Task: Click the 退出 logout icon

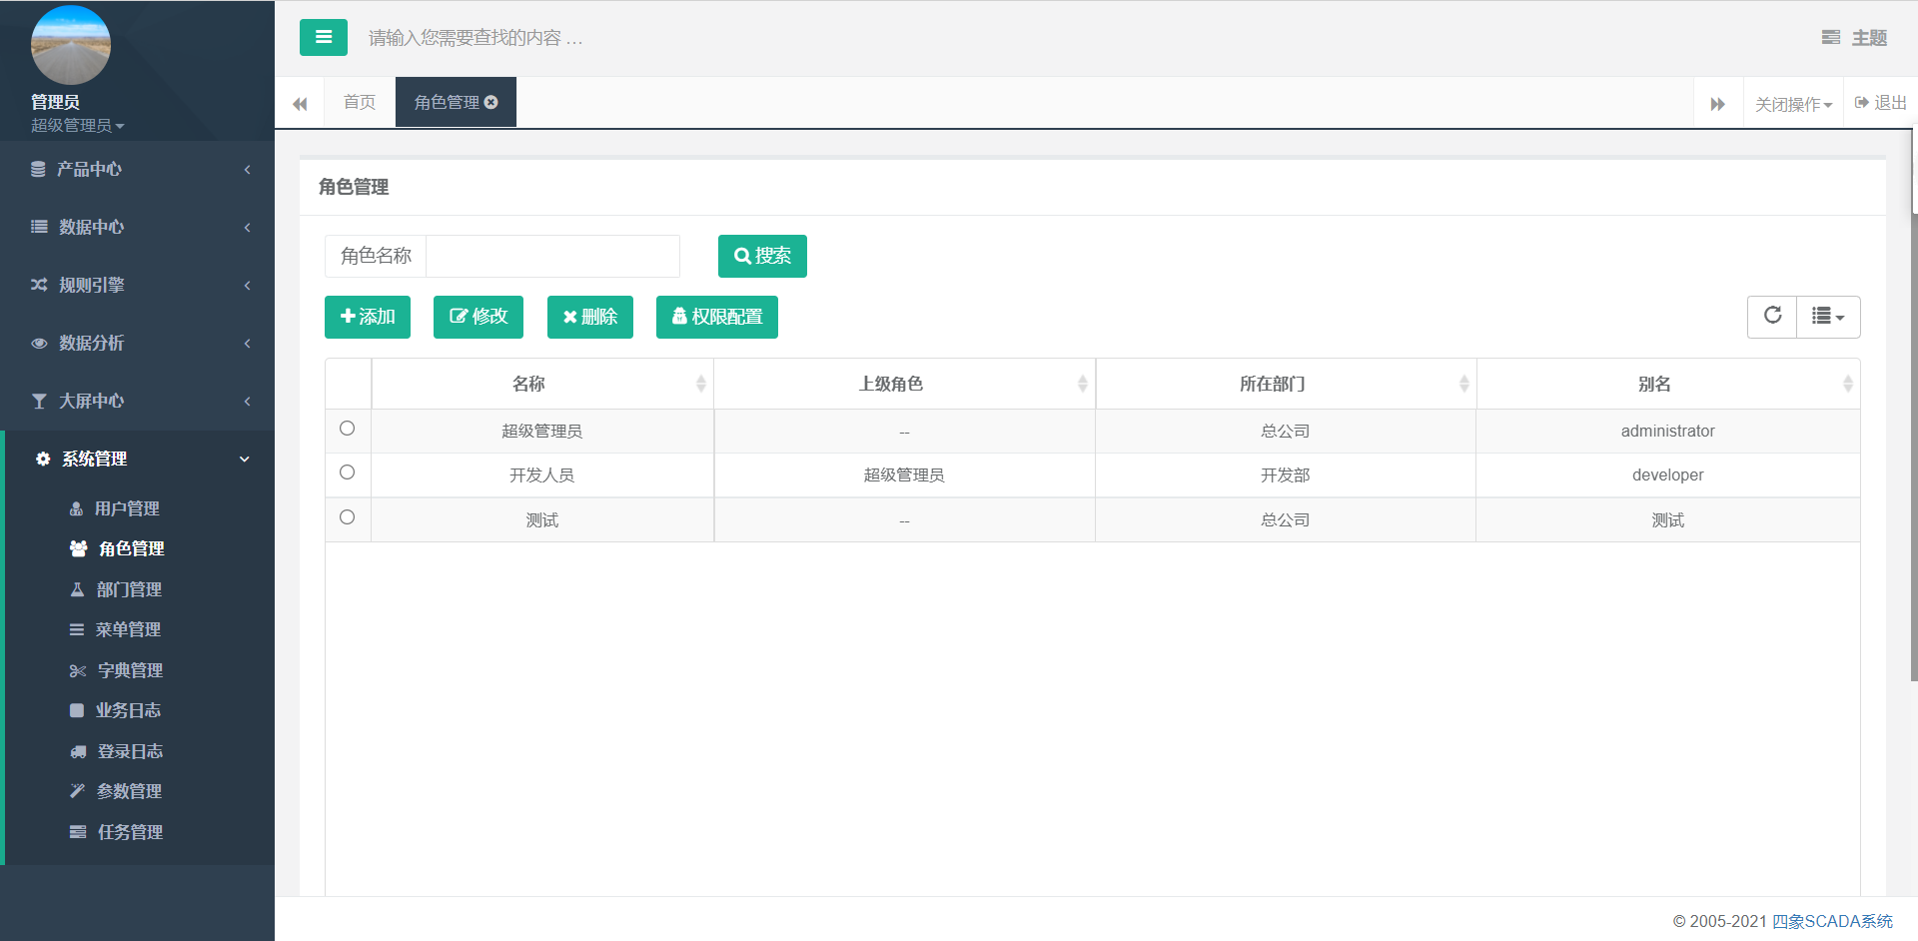Action: 1862,103
